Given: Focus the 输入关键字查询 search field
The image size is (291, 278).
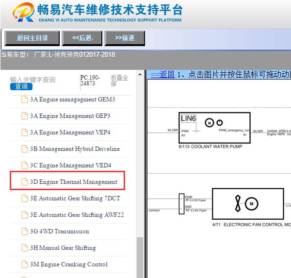Looking at the screenshot, I should [x=32, y=80].
